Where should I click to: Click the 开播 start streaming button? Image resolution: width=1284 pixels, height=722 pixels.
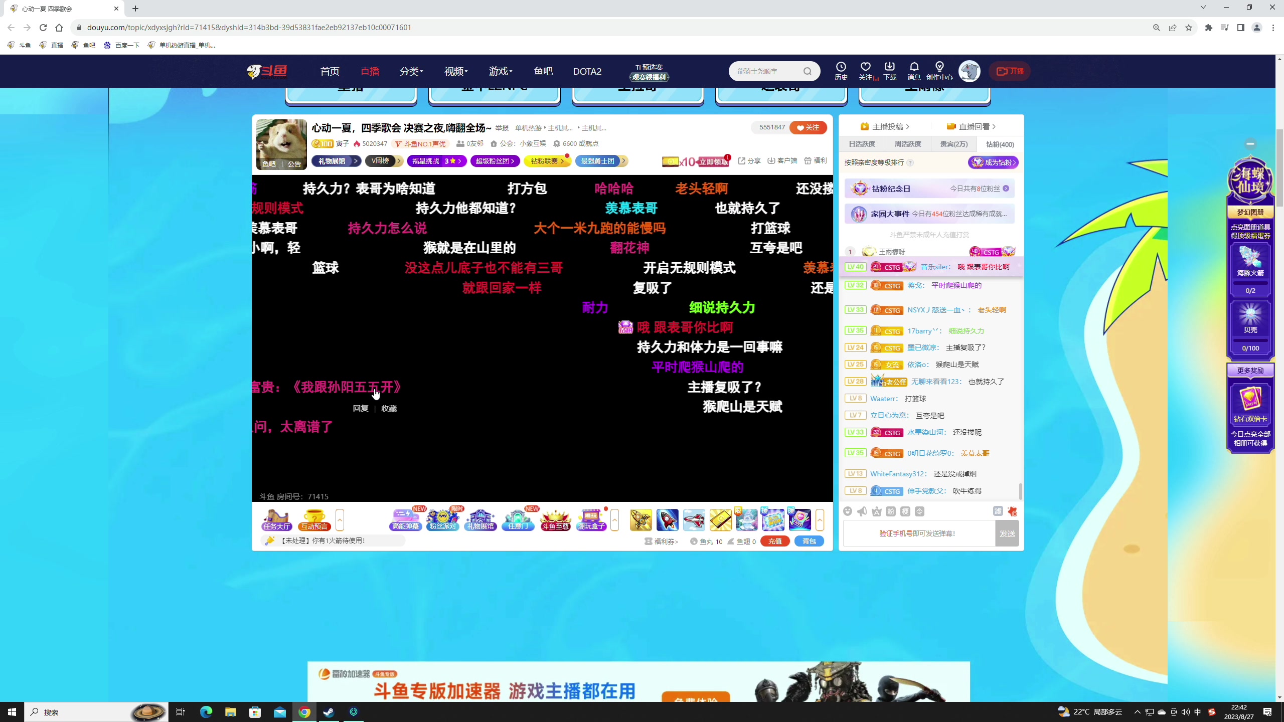point(1010,71)
